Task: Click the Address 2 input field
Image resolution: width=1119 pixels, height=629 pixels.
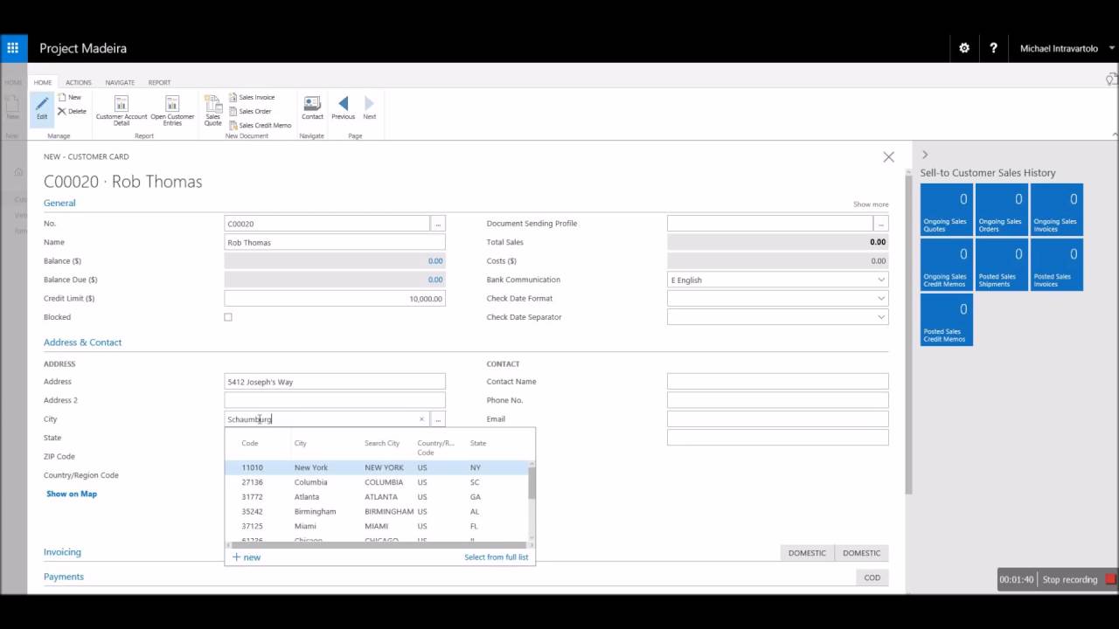Action: (x=335, y=400)
